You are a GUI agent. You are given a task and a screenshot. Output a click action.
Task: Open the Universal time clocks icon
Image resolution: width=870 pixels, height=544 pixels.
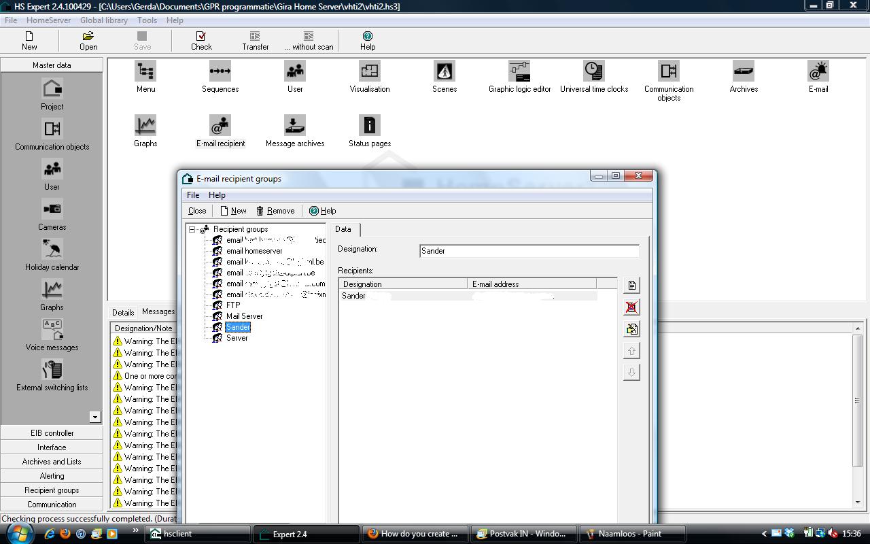click(x=594, y=71)
